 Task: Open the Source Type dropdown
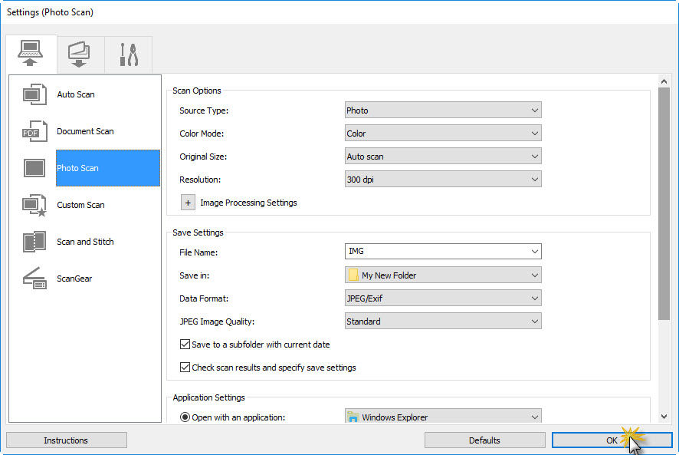(443, 110)
